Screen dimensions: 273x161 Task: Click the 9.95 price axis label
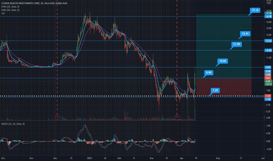268,67
